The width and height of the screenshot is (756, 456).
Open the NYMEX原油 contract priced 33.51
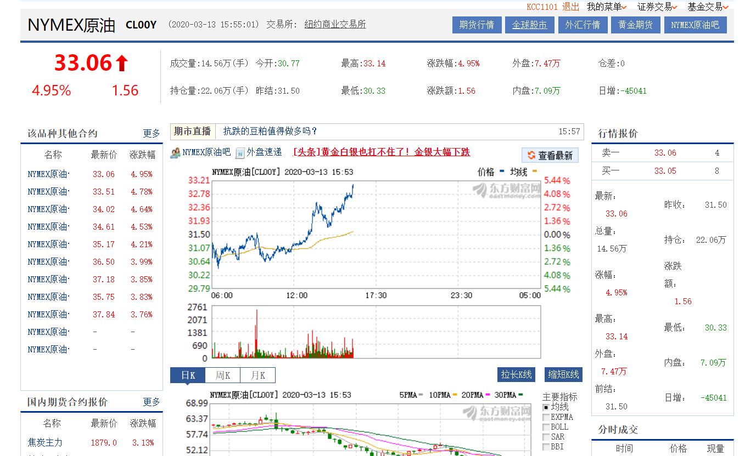tap(49, 192)
